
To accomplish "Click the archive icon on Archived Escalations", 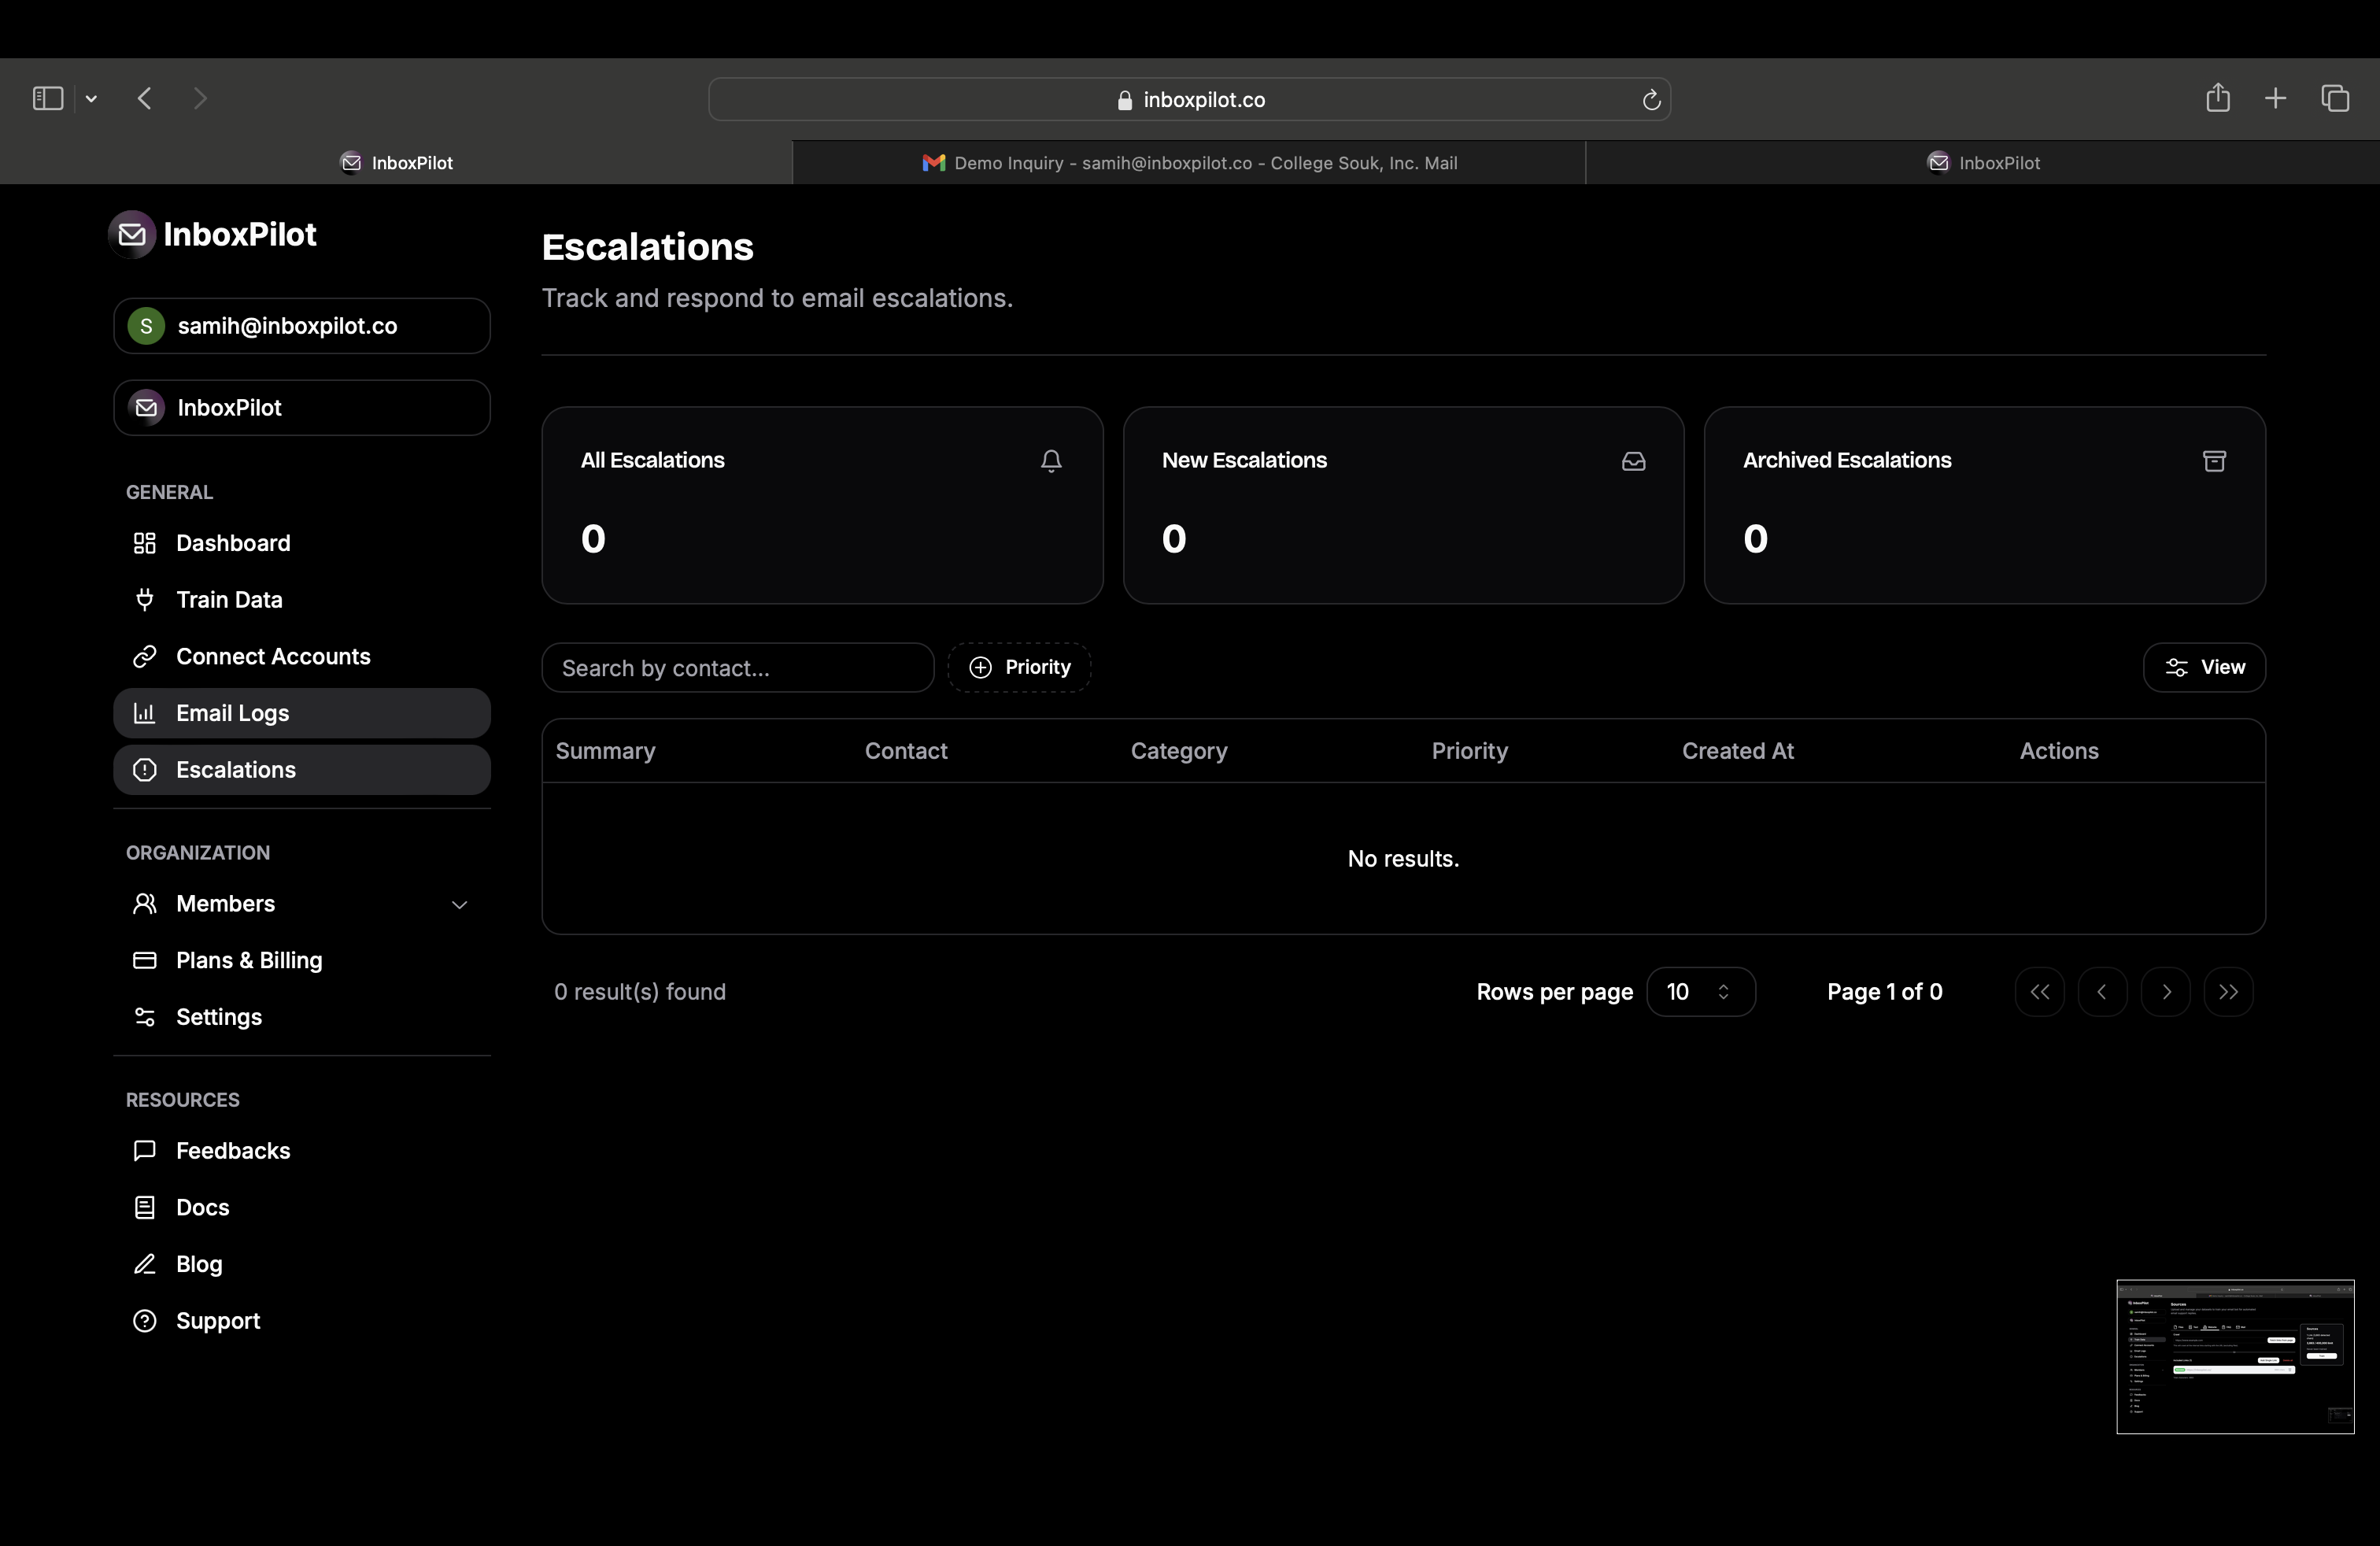I will coord(2214,461).
